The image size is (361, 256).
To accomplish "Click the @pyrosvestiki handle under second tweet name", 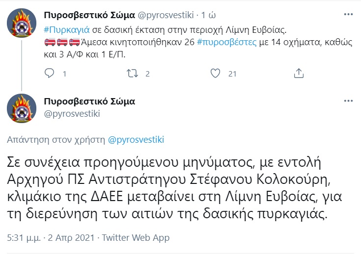I will [x=72, y=114].
